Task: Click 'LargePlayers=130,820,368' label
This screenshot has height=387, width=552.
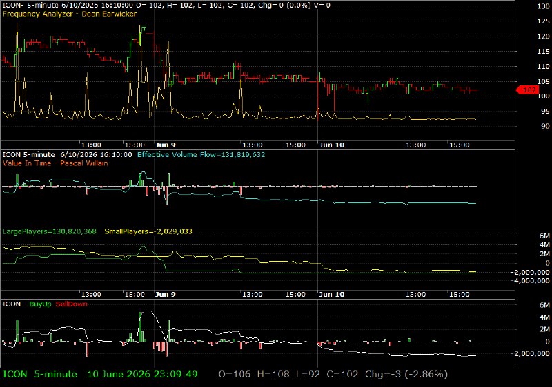Action: tap(49, 231)
